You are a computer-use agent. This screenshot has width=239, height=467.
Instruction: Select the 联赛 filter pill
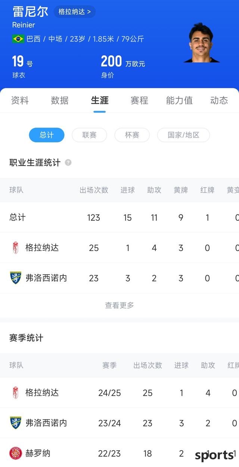click(89, 135)
